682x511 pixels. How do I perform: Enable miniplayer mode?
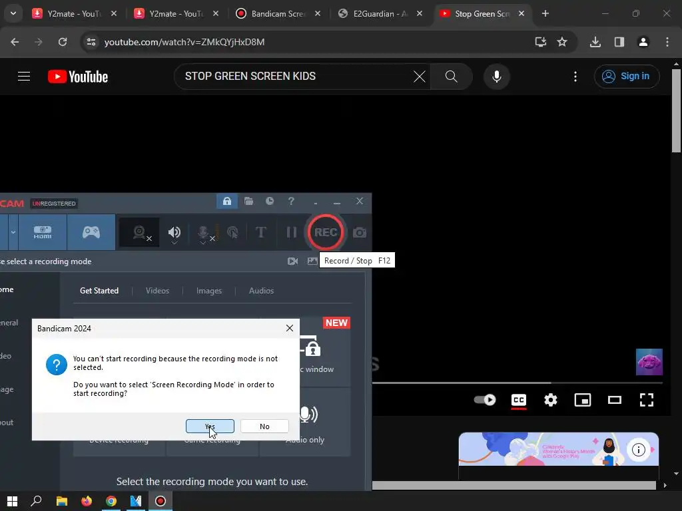tap(583, 400)
